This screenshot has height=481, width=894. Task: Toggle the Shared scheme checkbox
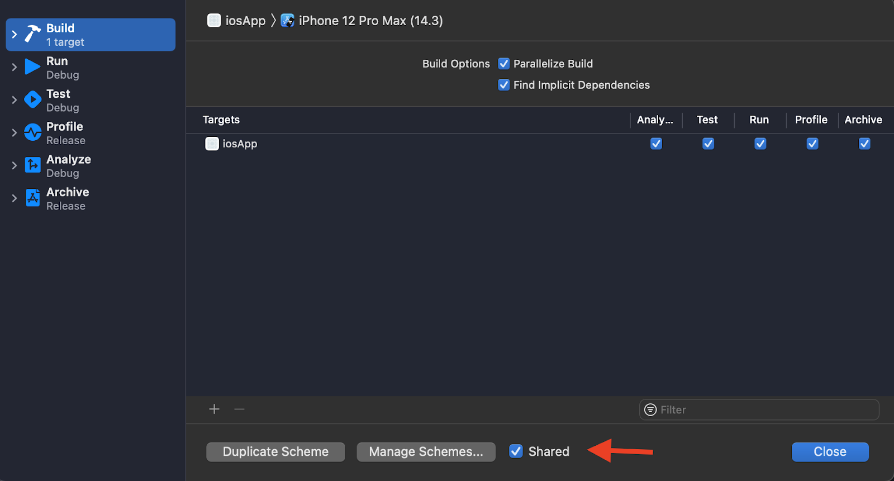515,451
